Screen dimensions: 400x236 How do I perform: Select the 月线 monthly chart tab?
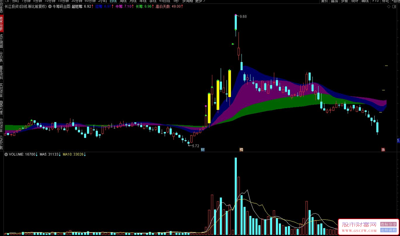[133, 1]
